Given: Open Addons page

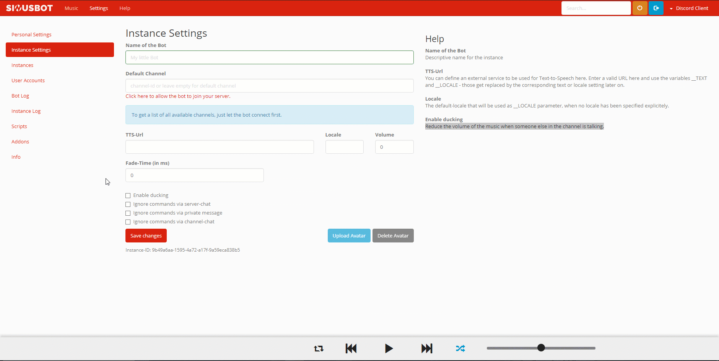Looking at the screenshot, I should coord(60,141).
